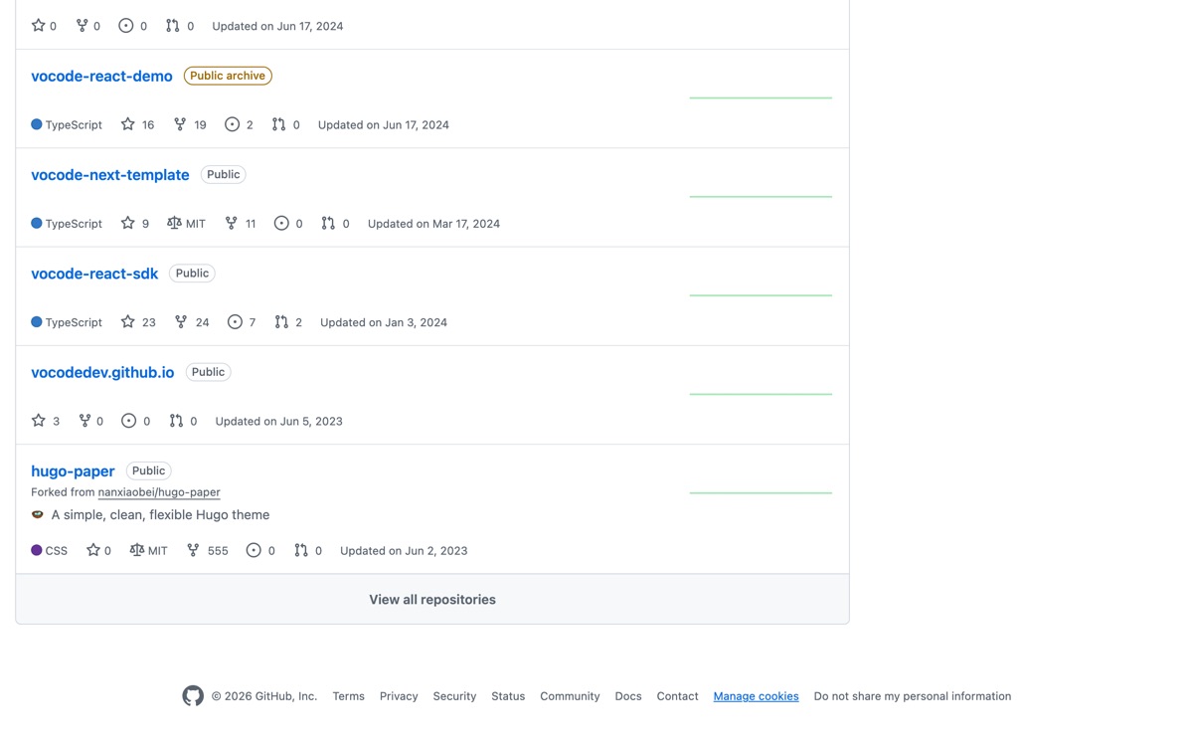The image size is (1193, 746).
Task: Click the issues icon for vocodedev.github.io
Action: [128, 421]
